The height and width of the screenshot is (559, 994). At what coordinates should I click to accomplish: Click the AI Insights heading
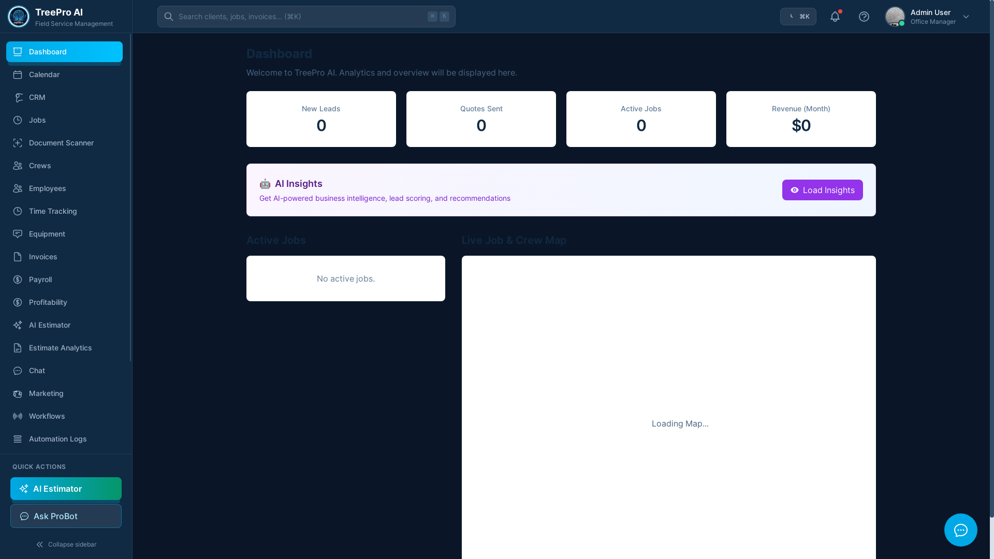point(298,184)
